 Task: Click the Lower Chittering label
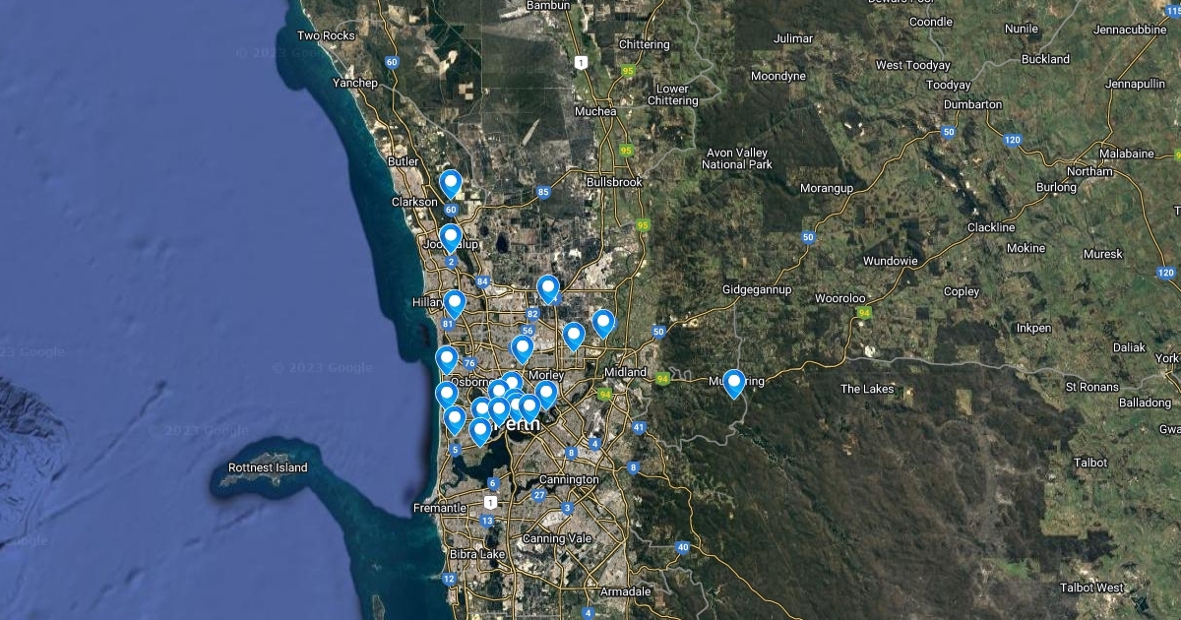(x=673, y=94)
